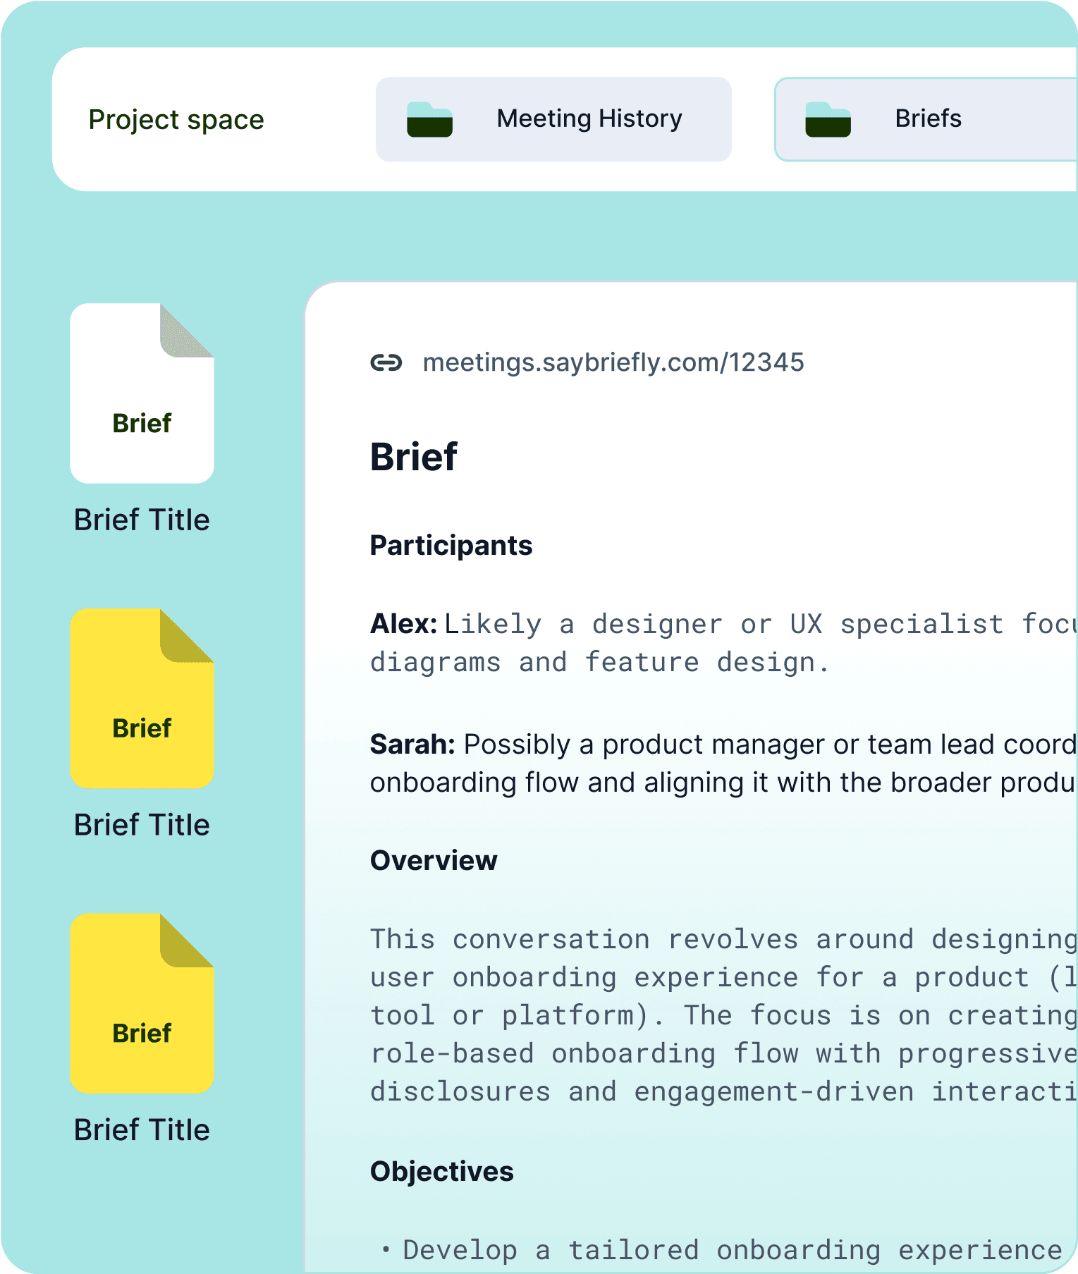Open the first yellow Brief file icon
This screenshot has width=1078, height=1274.
tap(142, 699)
